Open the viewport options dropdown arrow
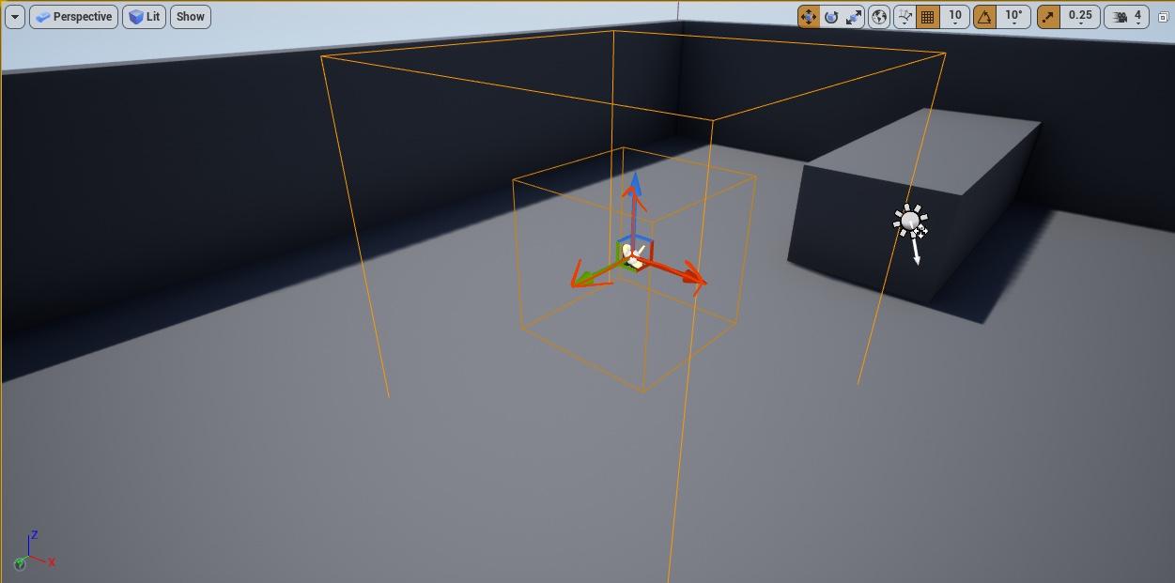The width and height of the screenshot is (1175, 583). pyautogui.click(x=15, y=17)
